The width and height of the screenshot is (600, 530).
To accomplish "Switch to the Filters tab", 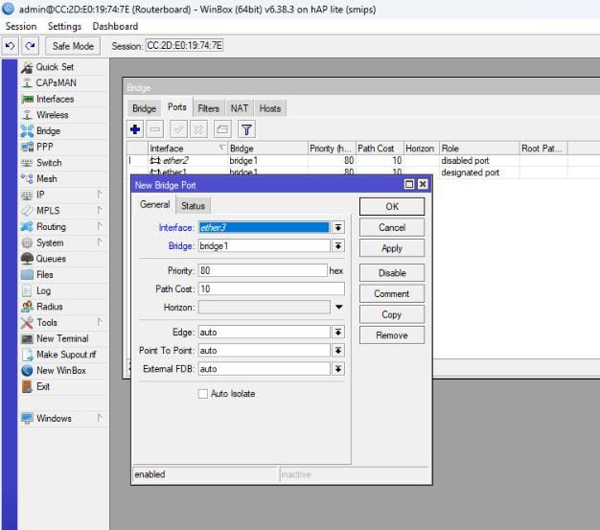I will click(209, 108).
